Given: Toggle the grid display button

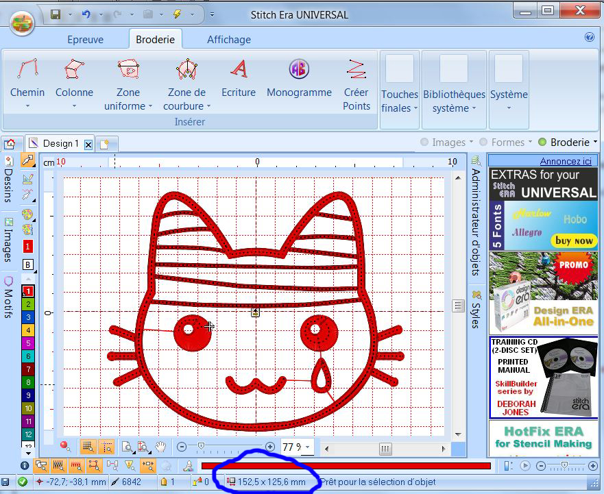Looking at the screenshot, I should point(88,447).
